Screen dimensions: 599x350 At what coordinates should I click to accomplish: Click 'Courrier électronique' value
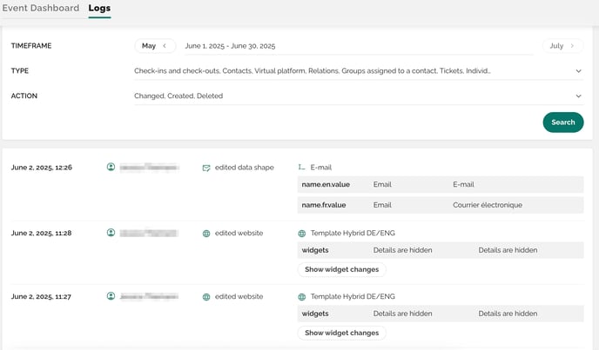click(x=488, y=205)
